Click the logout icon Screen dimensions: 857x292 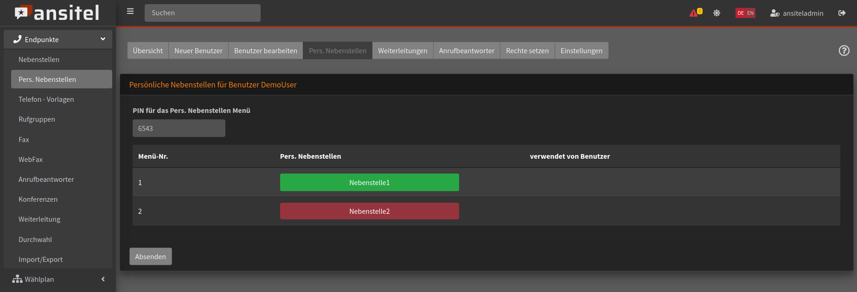coord(842,13)
